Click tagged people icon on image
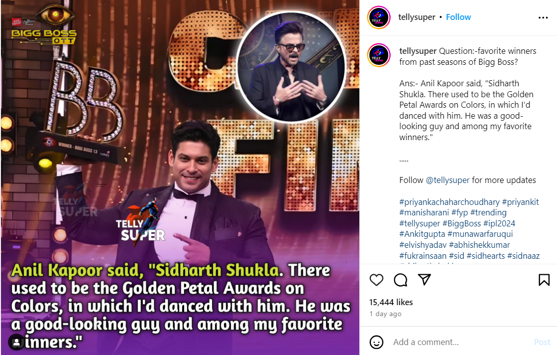 coord(16,342)
